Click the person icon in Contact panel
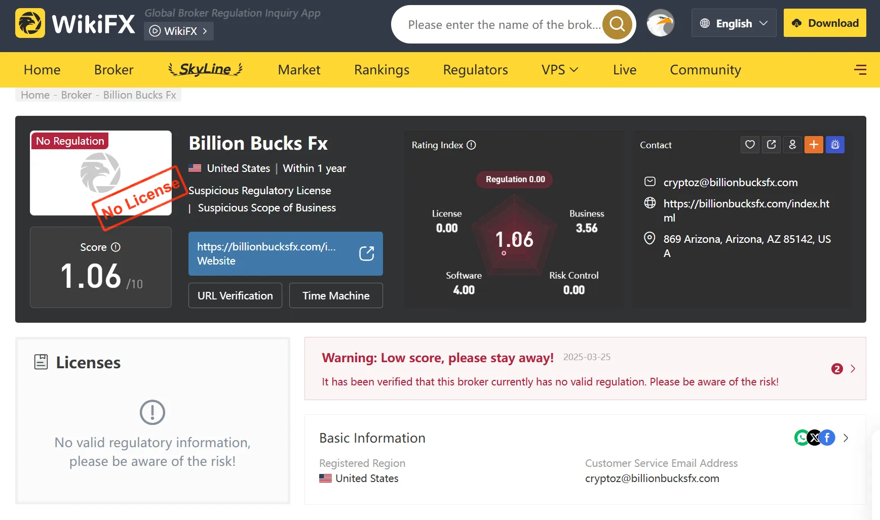 (792, 145)
